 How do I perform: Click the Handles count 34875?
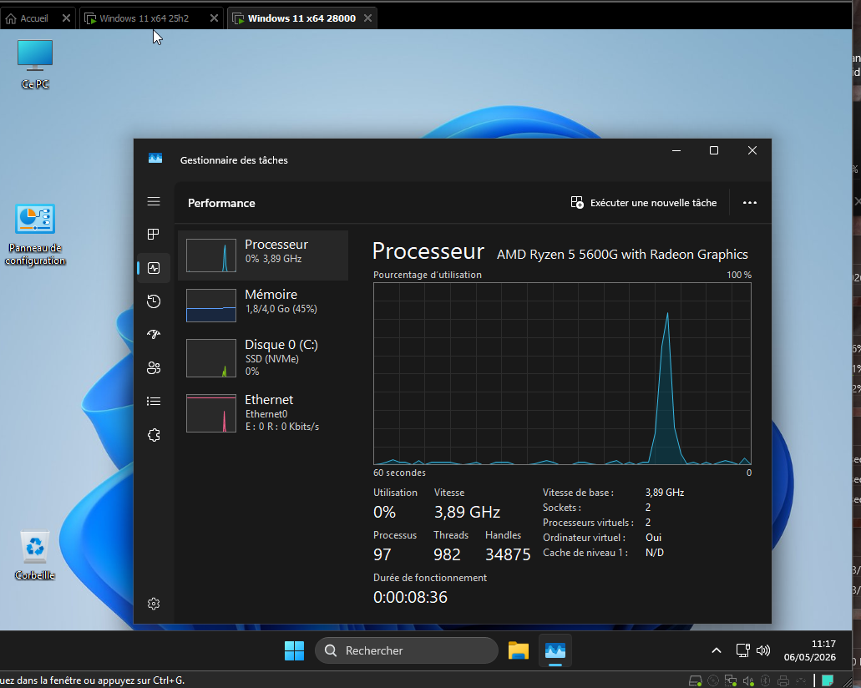tap(508, 554)
